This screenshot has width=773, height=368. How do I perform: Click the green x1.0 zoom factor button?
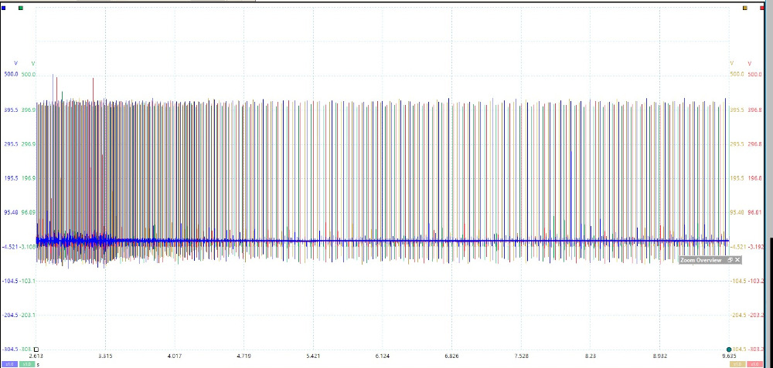tap(26, 363)
